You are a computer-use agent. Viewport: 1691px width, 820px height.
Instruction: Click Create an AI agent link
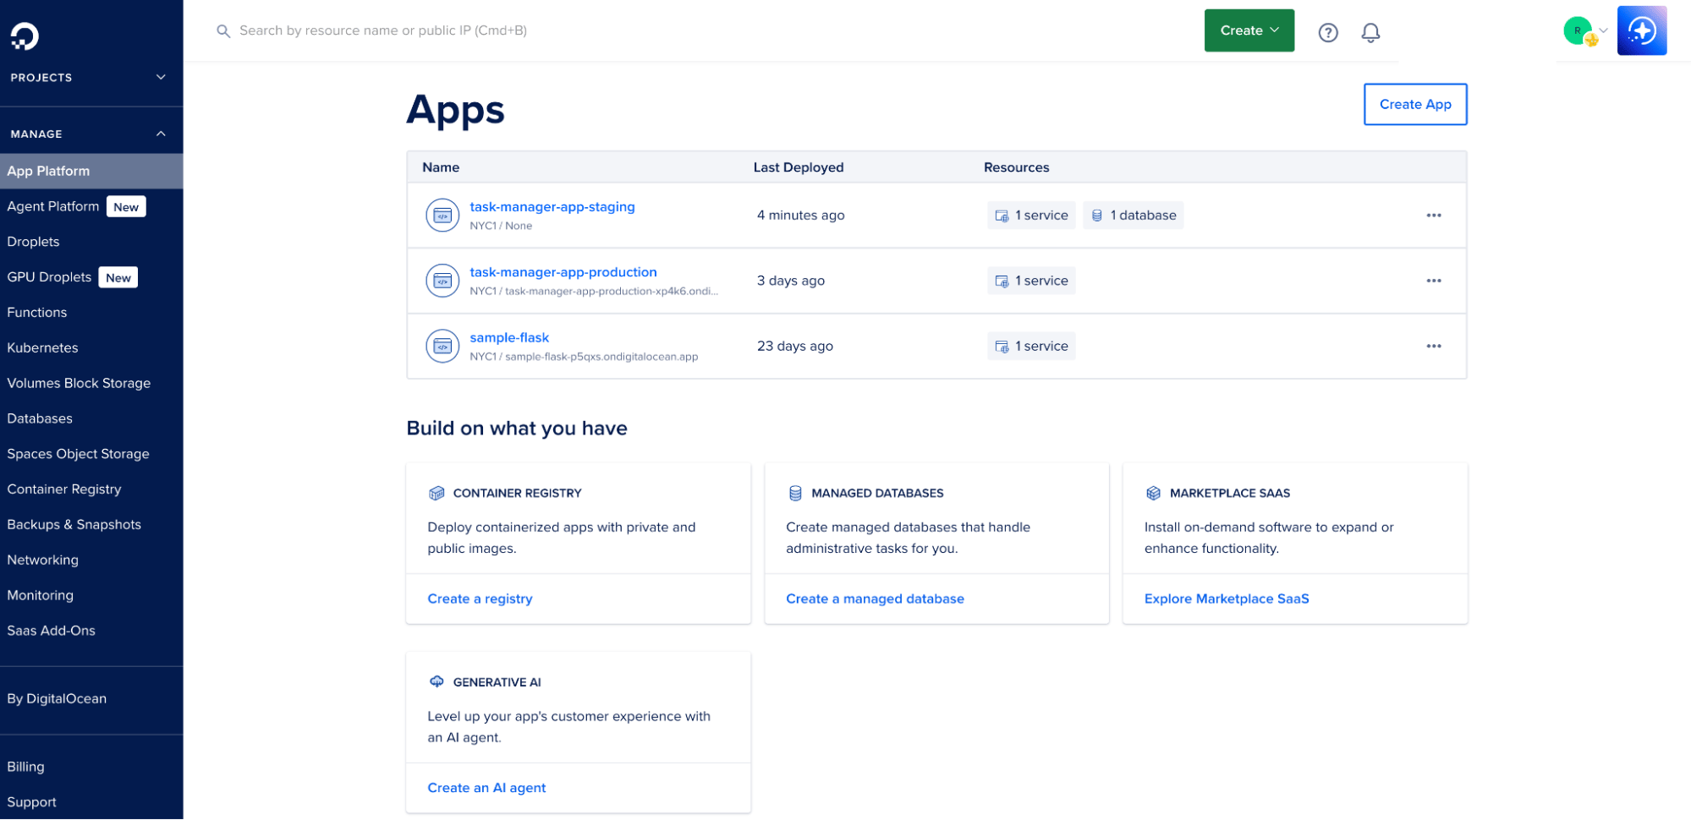pos(486,788)
